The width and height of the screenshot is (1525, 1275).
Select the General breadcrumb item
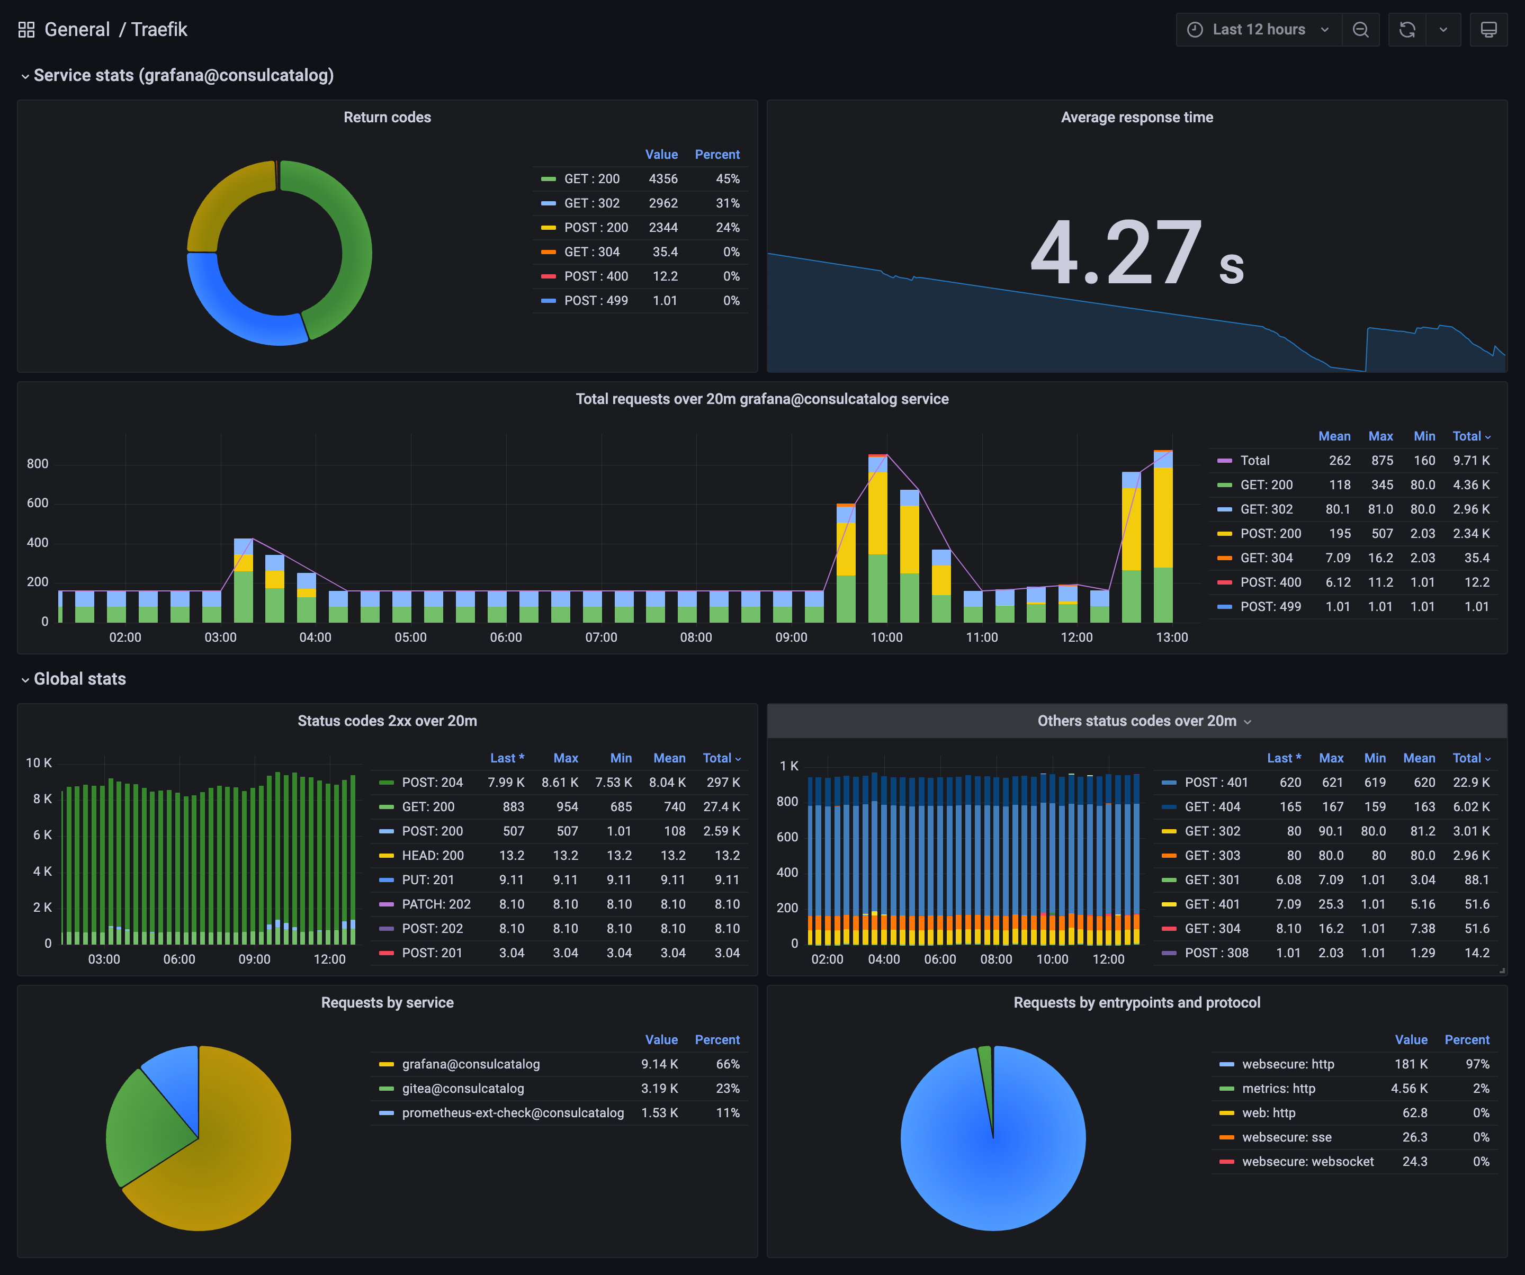[x=77, y=29]
